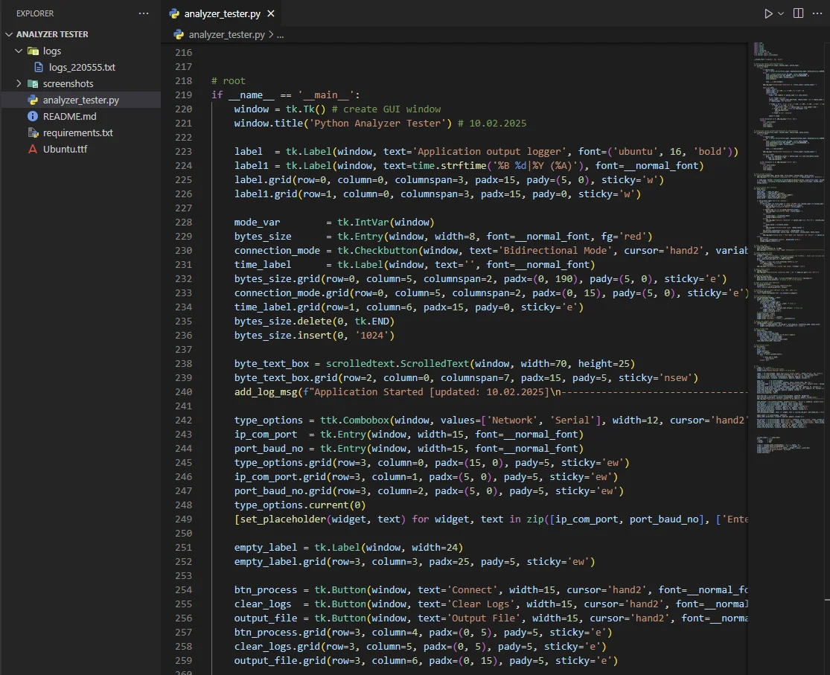830x675 pixels.
Task: Click the Python icon in the breadcrumb bar
Action: click(x=179, y=34)
